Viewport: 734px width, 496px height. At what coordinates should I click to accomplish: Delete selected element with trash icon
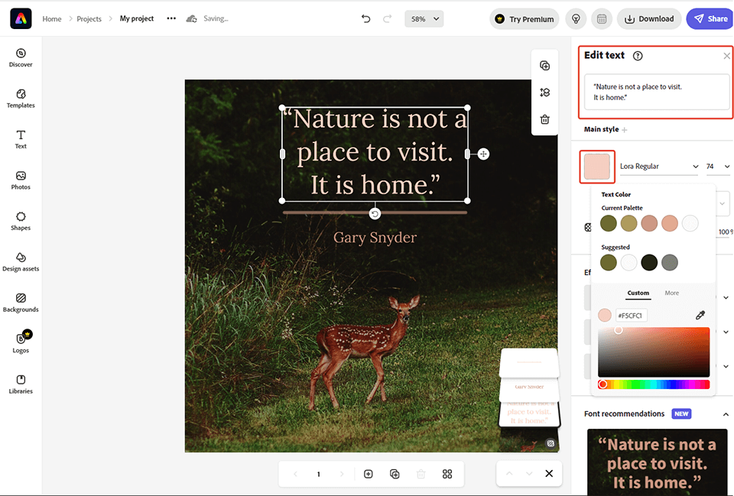point(544,119)
